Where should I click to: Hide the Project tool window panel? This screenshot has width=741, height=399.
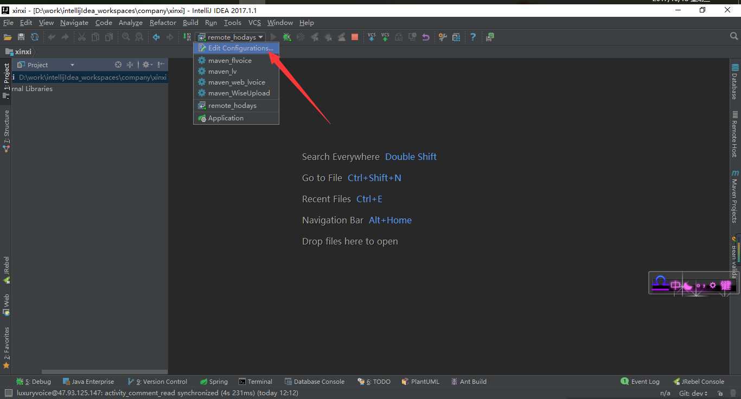pyautogui.click(x=162, y=65)
